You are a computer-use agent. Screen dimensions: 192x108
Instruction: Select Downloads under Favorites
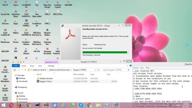pos(23,81)
